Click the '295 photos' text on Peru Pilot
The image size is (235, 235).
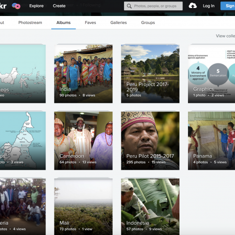point(136,162)
